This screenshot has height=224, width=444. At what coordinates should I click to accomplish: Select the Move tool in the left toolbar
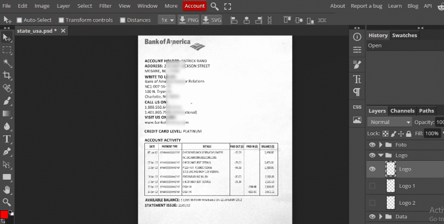(x=7, y=37)
